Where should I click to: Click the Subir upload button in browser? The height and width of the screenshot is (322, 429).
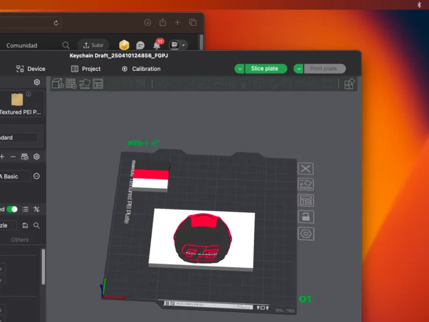93,45
